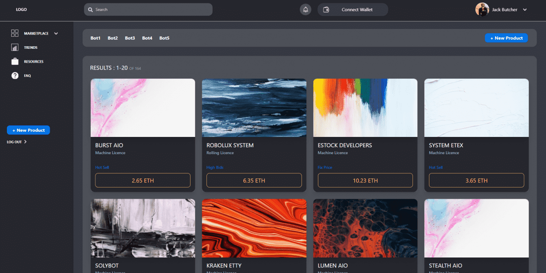The height and width of the screenshot is (273, 546).
Task: Open the Marketplace grid icon
Action: point(15,33)
